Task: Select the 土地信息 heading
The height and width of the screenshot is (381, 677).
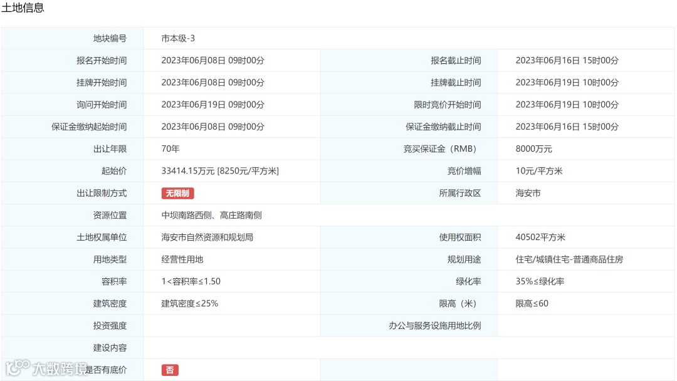Action: [x=23, y=8]
